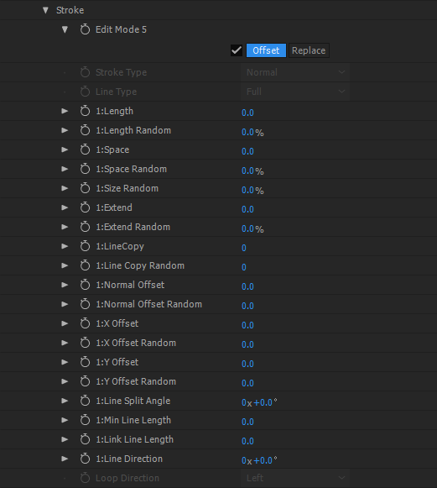Switch edit mode to Replace

309,50
